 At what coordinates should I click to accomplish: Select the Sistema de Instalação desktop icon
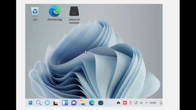[x=74, y=15]
